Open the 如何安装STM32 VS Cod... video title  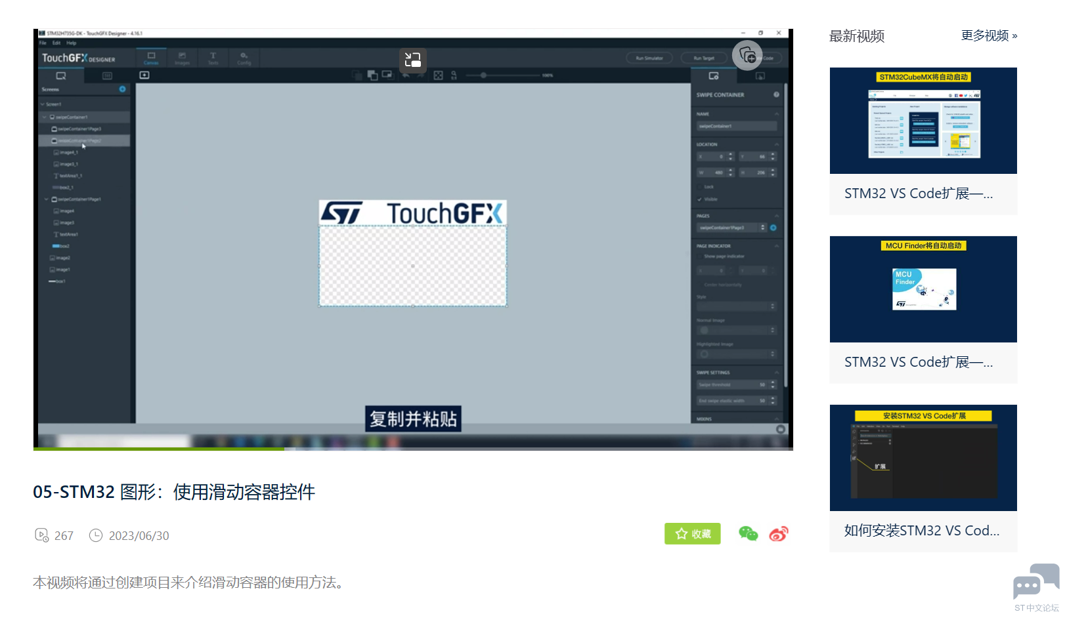(922, 531)
